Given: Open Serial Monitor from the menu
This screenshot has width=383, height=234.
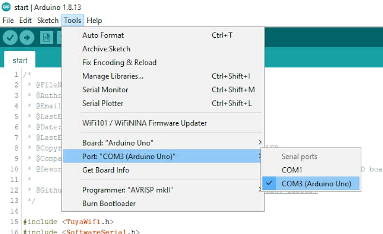Looking at the screenshot, I should (105, 90).
